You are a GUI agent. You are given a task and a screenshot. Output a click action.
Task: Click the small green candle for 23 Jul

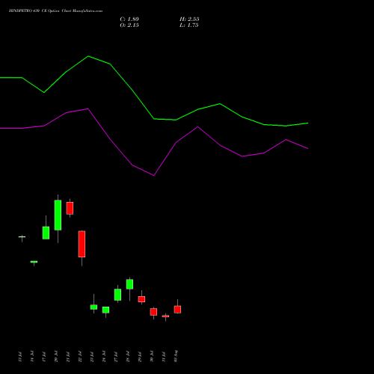[93, 307]
